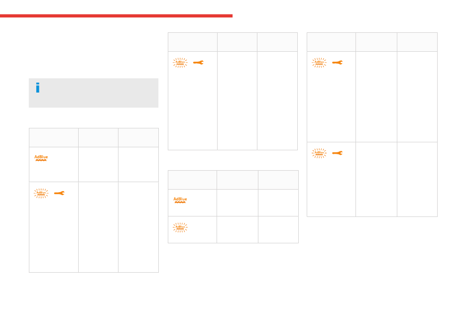Click flashing AdBlue icon in right table's last row
Screen dimensions: 473x315
point(319,153)
